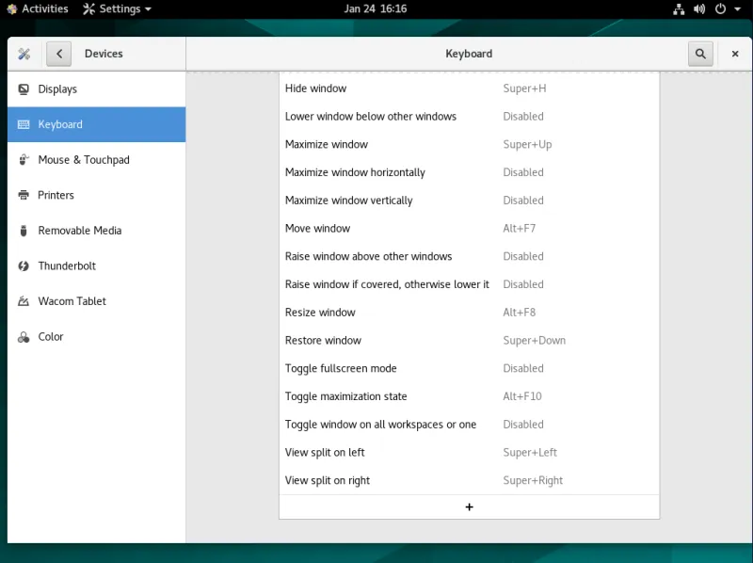
Task: Open the Settings menu dropdown
Action: [x=117, y=8]
